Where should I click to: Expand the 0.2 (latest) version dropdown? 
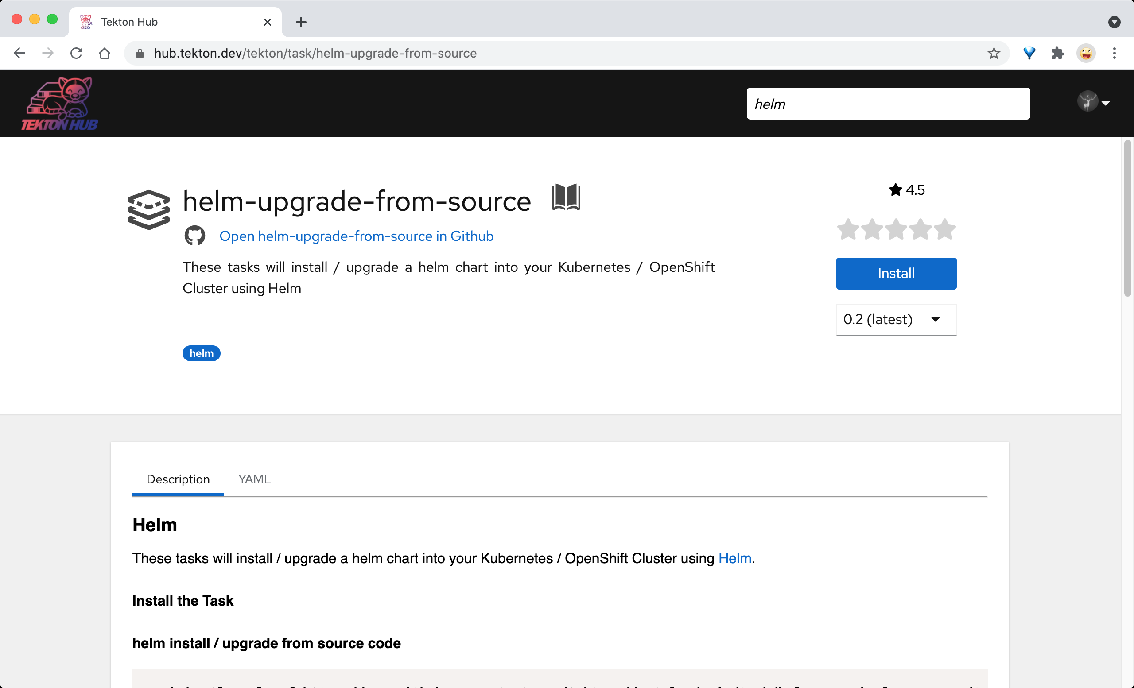click(x=896, y=319)
